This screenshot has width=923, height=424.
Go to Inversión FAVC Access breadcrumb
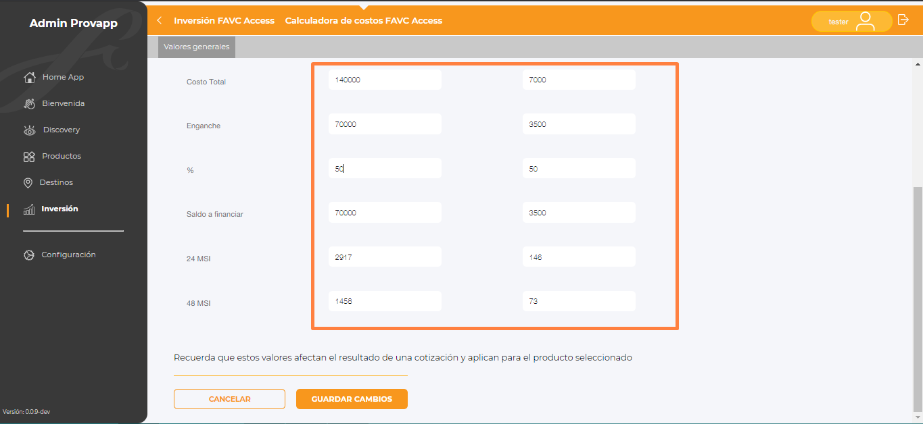pyautogui.click(x=224, y=20)
